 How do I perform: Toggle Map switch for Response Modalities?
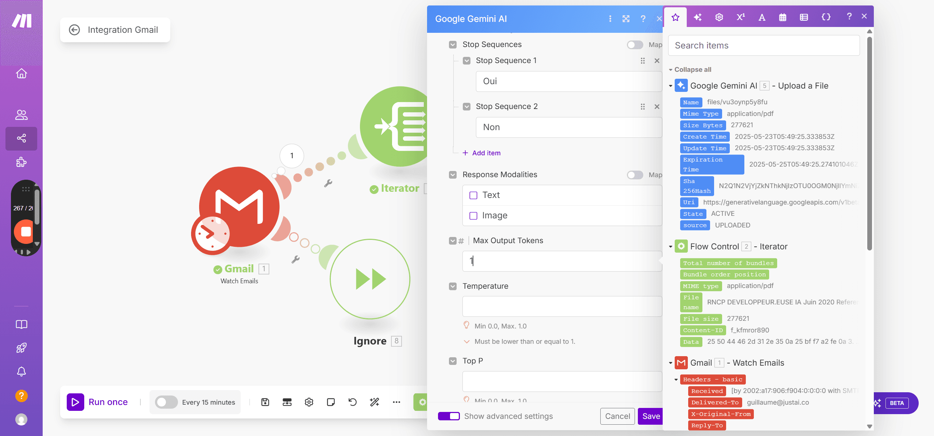point(635,175)
